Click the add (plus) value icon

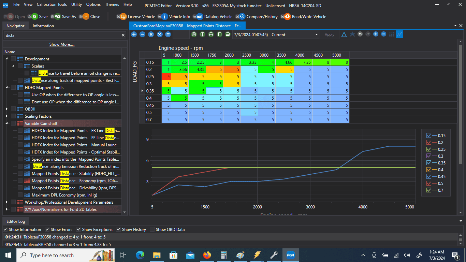[x=134, y=34]
